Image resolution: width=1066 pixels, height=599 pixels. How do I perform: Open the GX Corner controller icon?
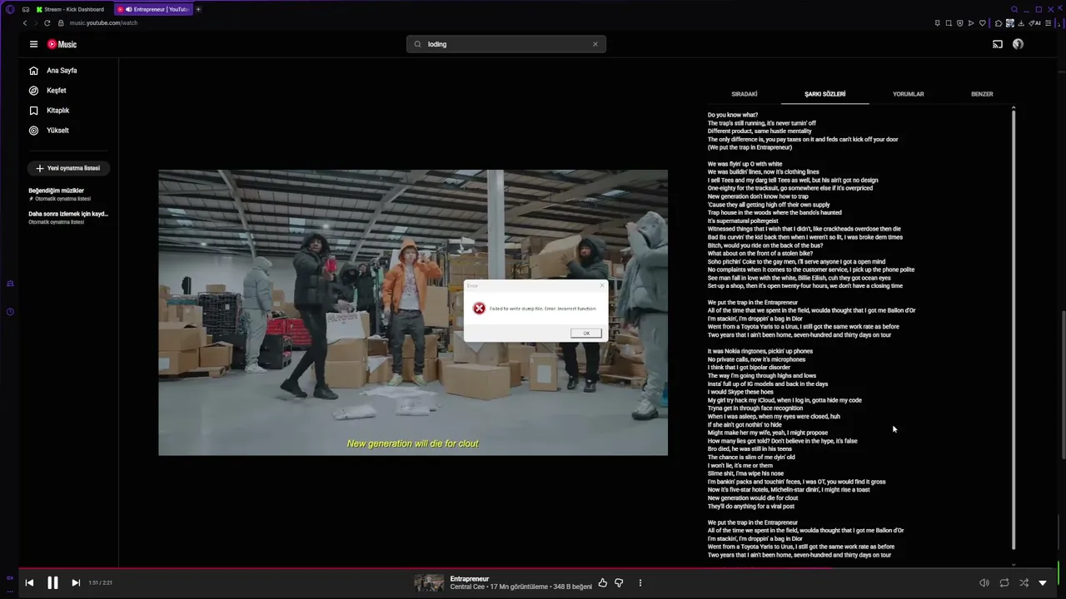pyautogui.click(x=26, y=9)
